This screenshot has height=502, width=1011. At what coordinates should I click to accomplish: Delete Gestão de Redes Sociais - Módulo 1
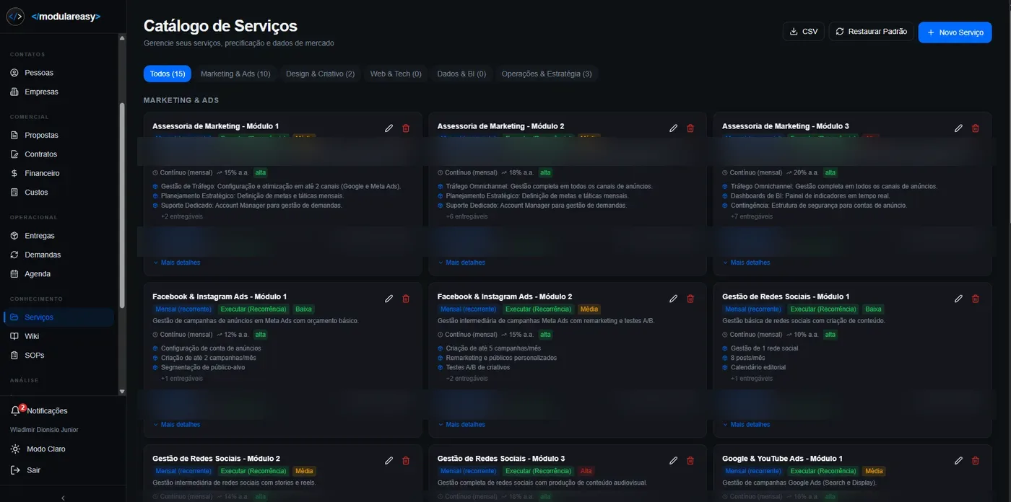[976, 299]
